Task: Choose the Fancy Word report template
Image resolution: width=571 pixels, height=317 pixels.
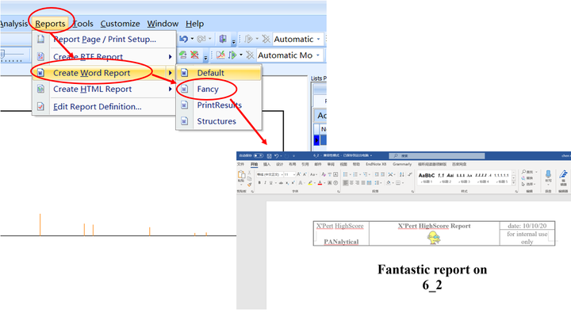Action: tap(219, 90)
